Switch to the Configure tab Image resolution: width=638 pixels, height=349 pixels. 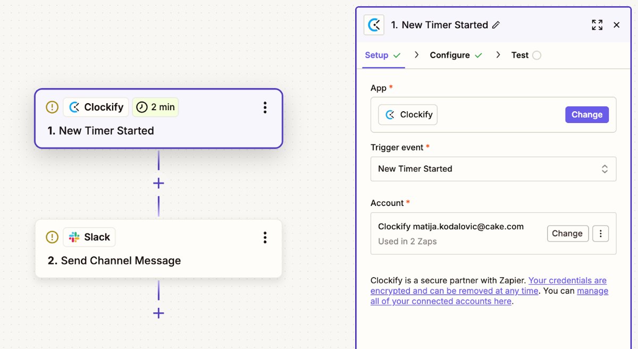click(451, 55)
